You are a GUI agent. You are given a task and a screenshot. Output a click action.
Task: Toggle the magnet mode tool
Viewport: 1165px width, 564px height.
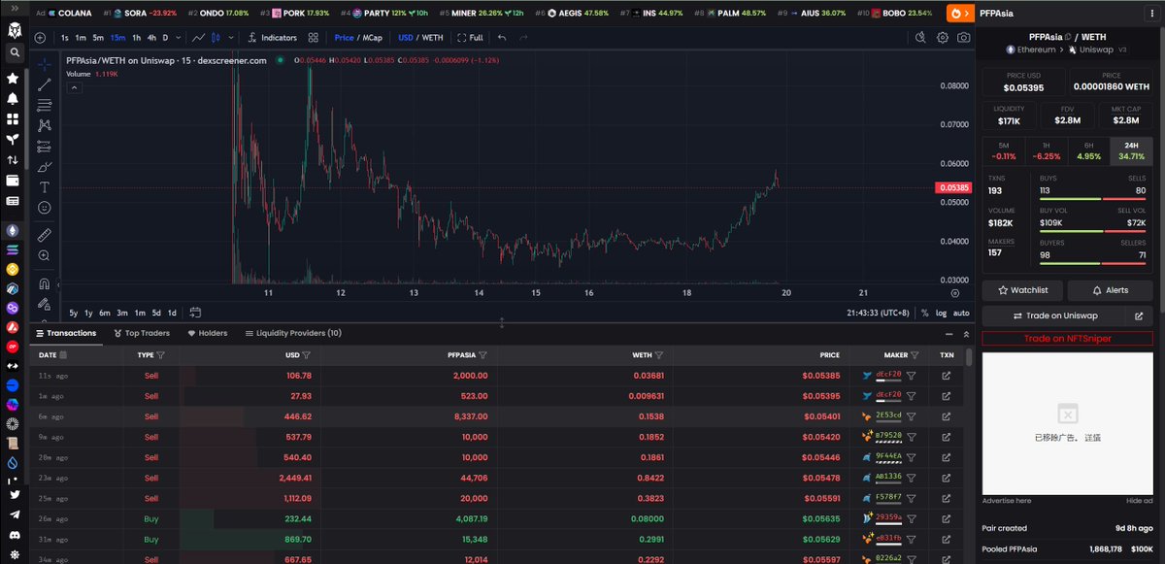[x=44, y=284]
